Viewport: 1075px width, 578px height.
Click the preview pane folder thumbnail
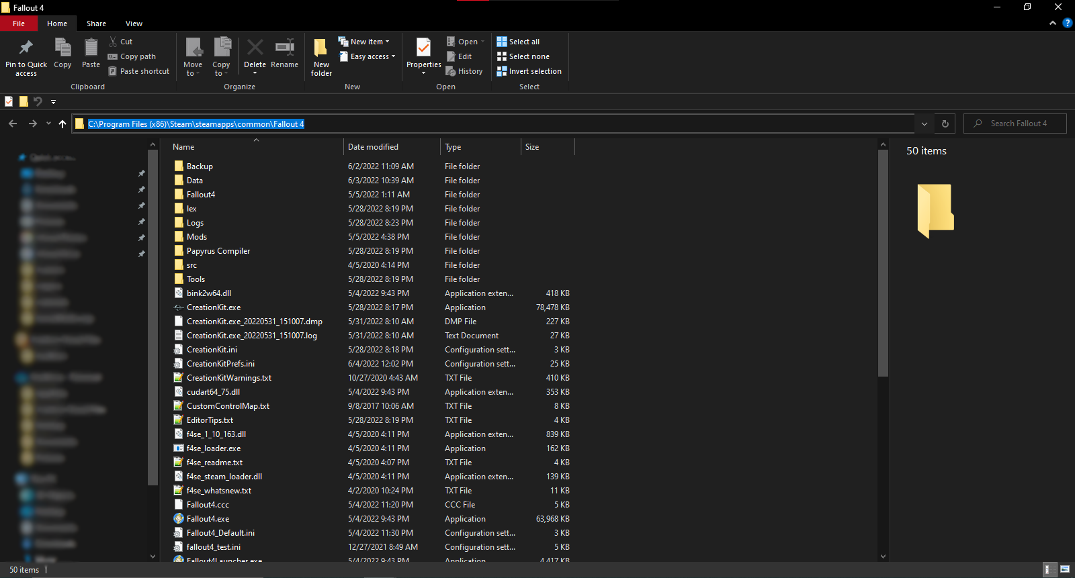935,211
